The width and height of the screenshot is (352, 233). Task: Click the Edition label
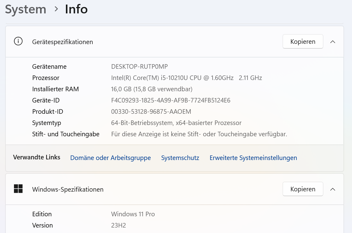click(x=42, y=214)
